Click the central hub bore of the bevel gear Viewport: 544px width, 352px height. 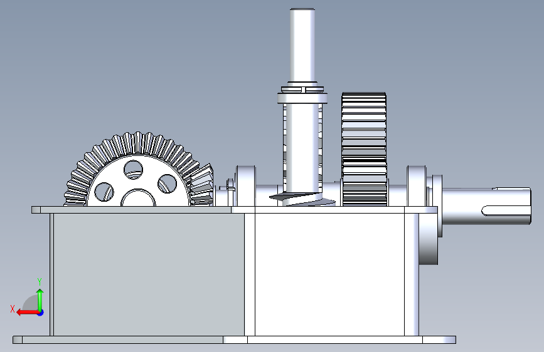click(138, 198)
